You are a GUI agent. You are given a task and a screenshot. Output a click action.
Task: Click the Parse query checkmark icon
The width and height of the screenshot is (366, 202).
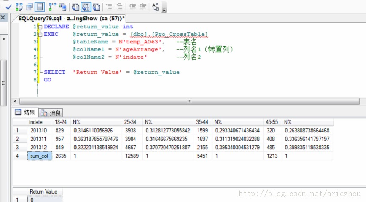(8, 7)
